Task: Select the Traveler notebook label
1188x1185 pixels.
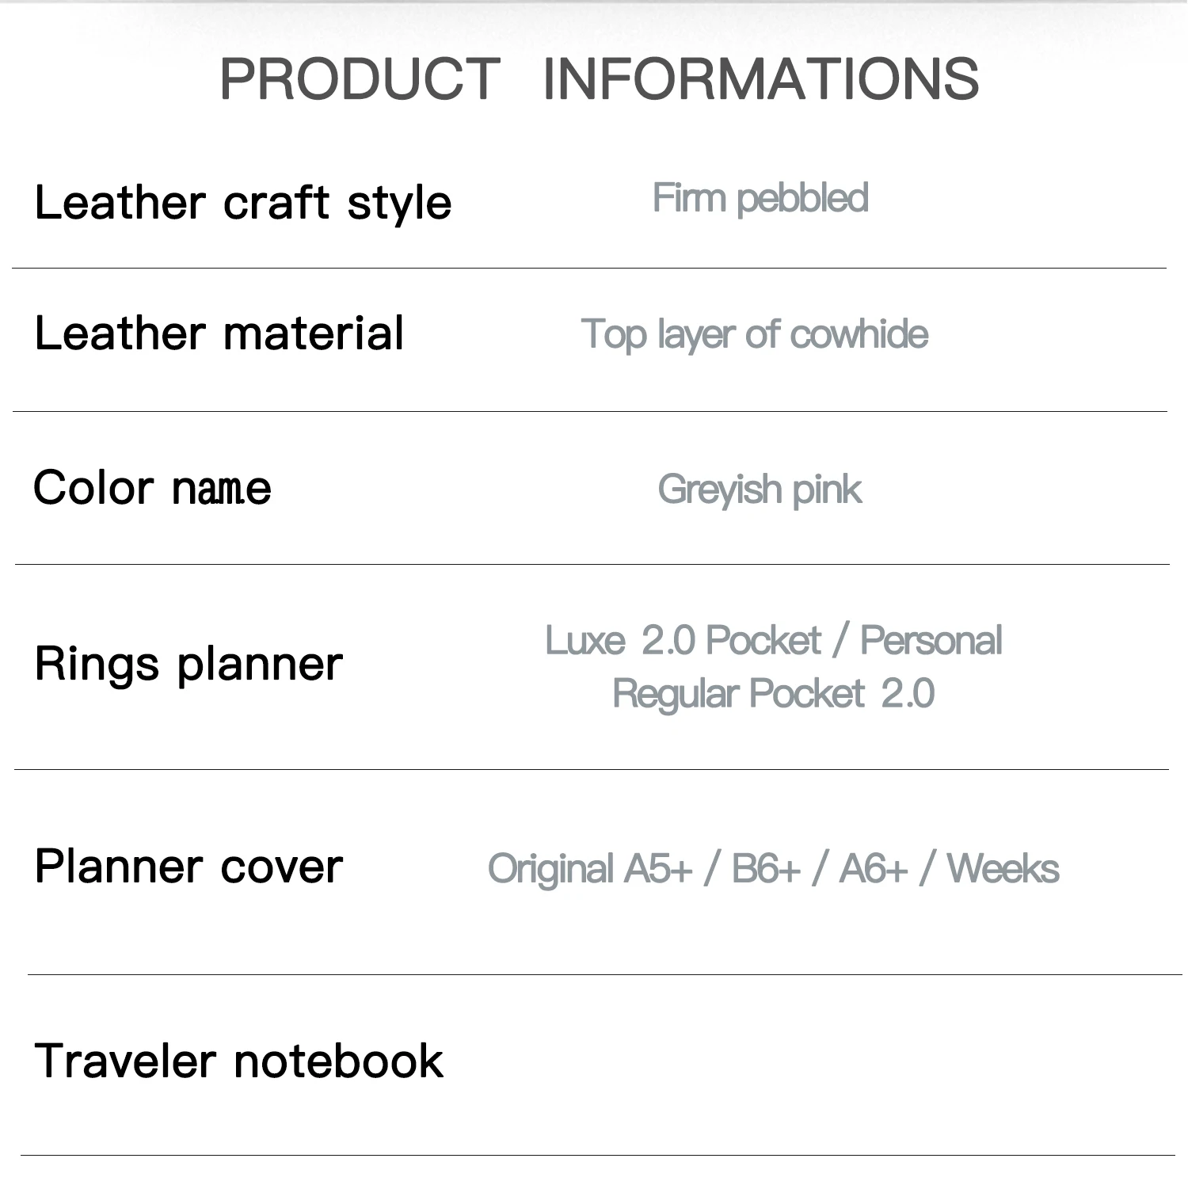Action: 238,1061
